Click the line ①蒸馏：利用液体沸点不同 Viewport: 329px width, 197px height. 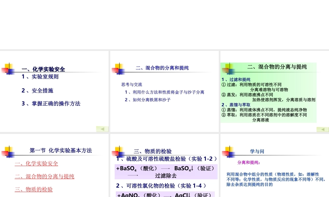(x=265, y=110)
